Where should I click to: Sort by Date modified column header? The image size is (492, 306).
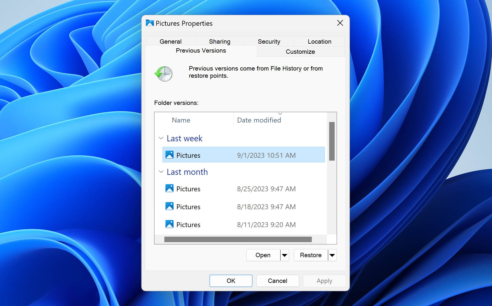(259, 120)
